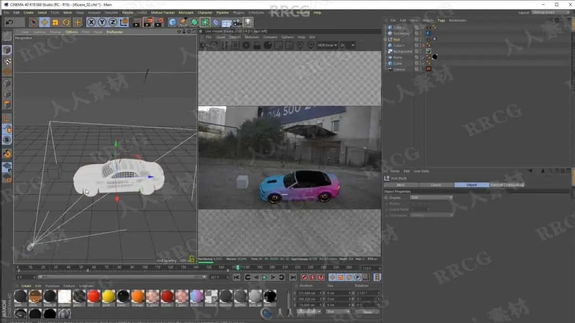This screenshot has height=323, width=575.
Task: Click the Play Forwards button
Action: [264, 277]
